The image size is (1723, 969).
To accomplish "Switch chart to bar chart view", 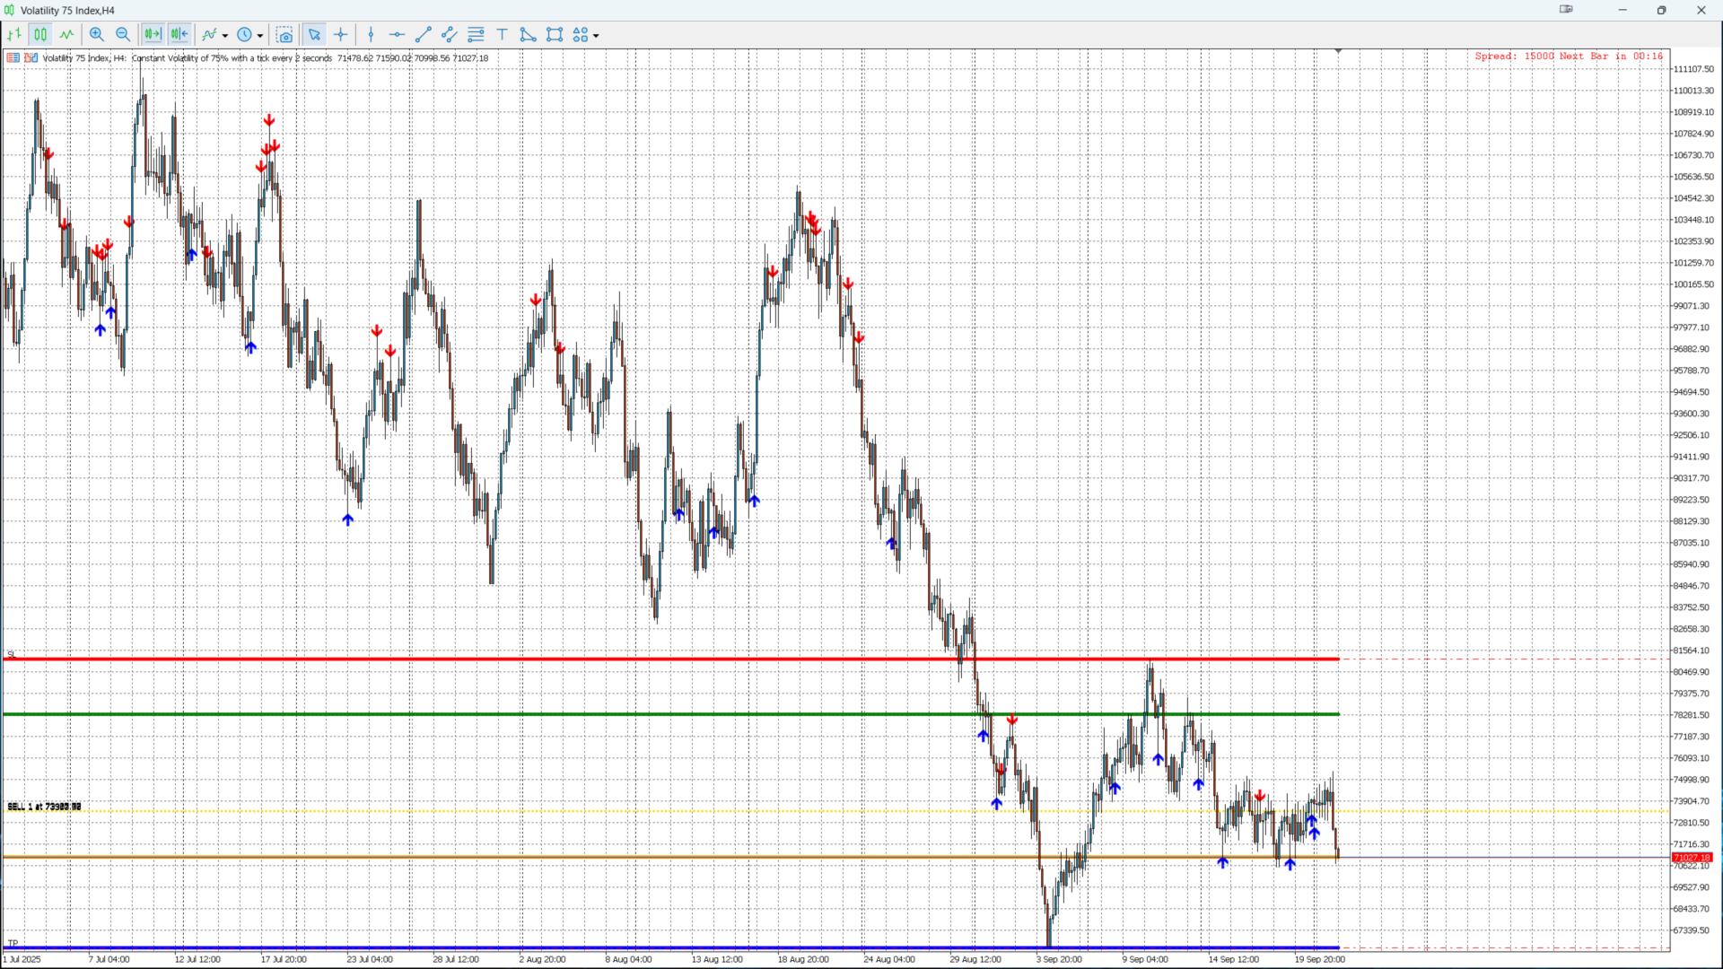I will 14,35.
